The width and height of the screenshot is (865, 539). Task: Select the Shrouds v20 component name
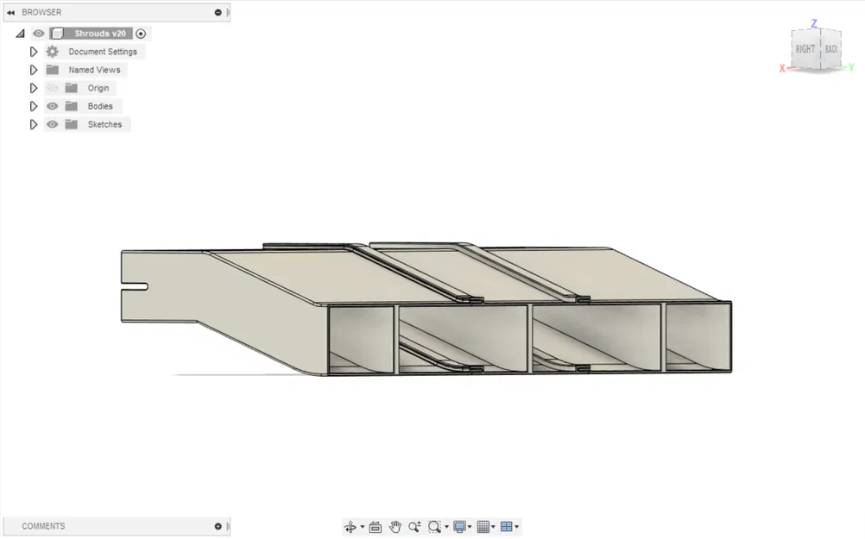99,33
